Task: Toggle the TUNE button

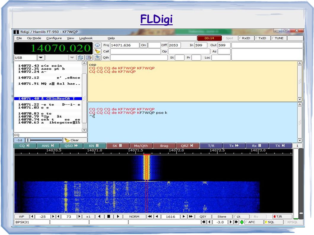Action: [x=279, y=38]
